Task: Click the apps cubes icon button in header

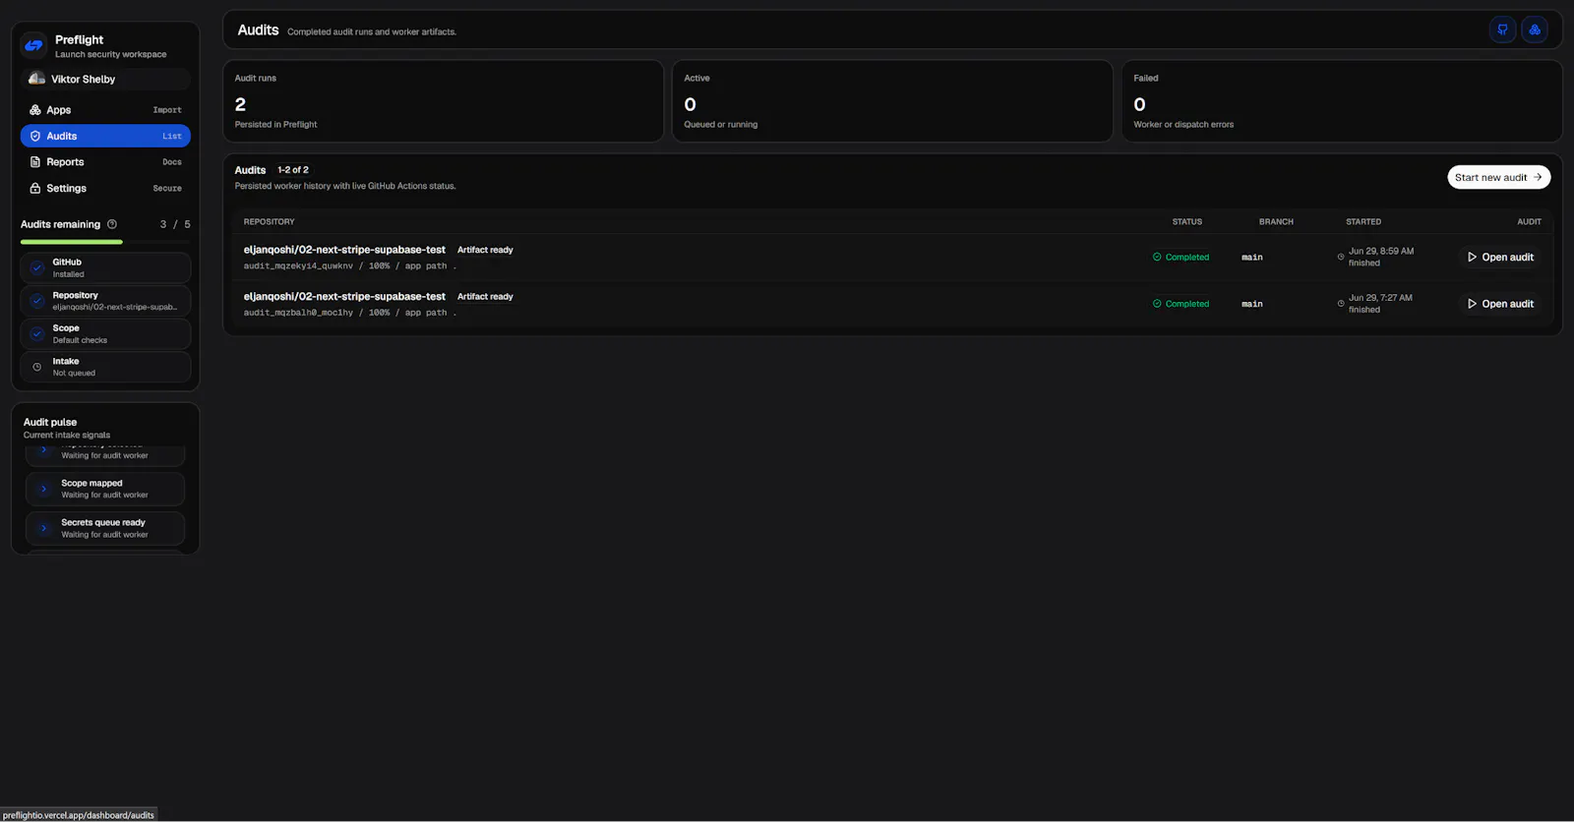Action: [1535, 29]
